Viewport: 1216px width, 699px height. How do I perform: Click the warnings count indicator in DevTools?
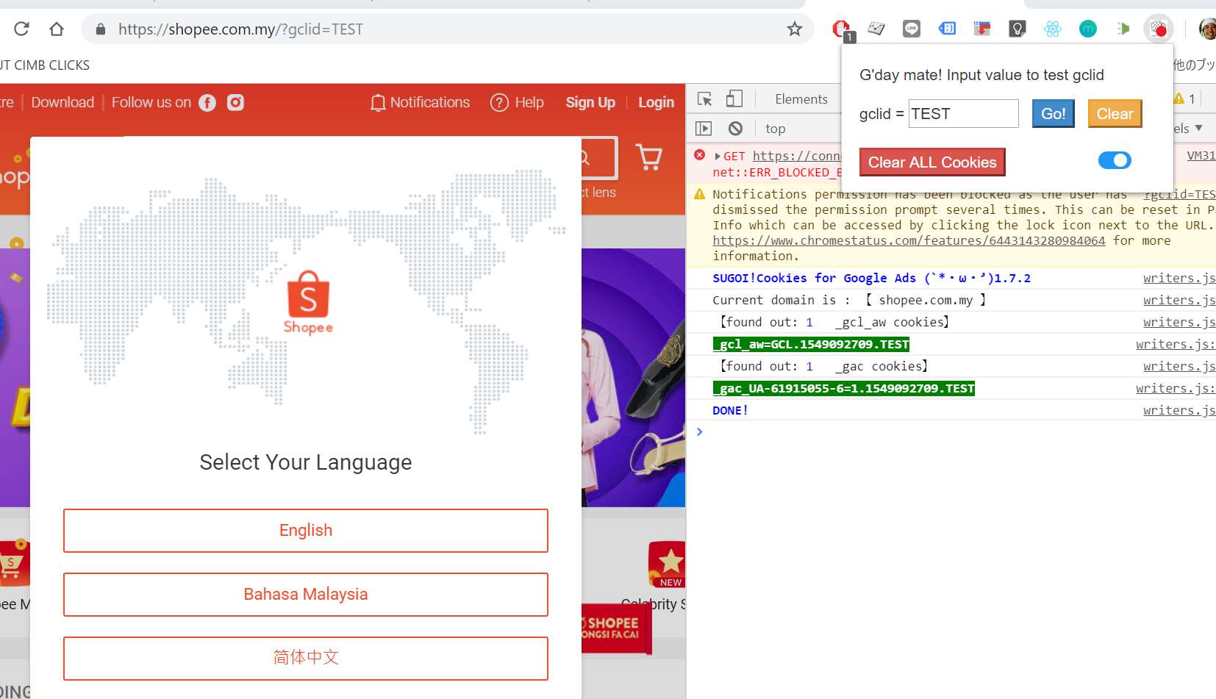tap(1185, 98)
